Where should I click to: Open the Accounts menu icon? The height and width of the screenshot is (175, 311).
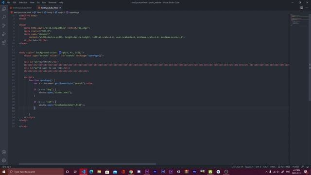click(4, 152)
